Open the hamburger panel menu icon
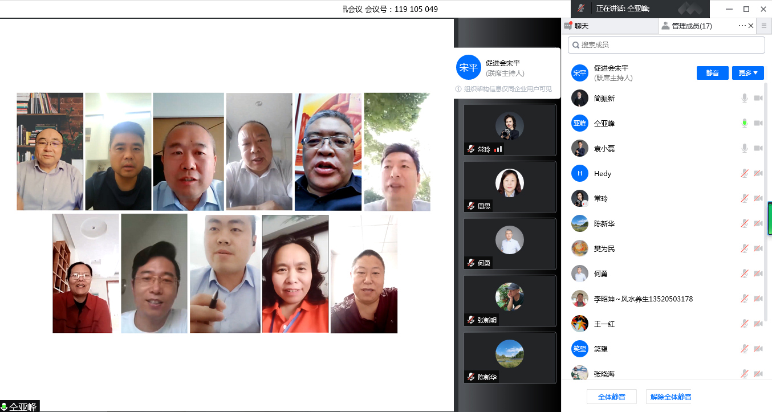Image resolution: width=772 pixels, height=412 pixels. point(764,26)
